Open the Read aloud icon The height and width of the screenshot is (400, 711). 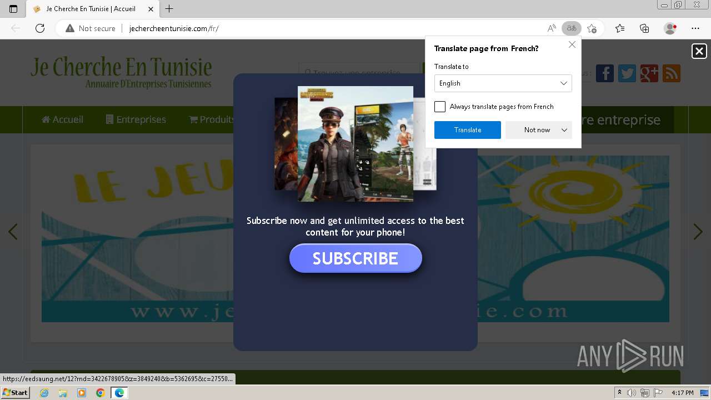coord(552,28)
